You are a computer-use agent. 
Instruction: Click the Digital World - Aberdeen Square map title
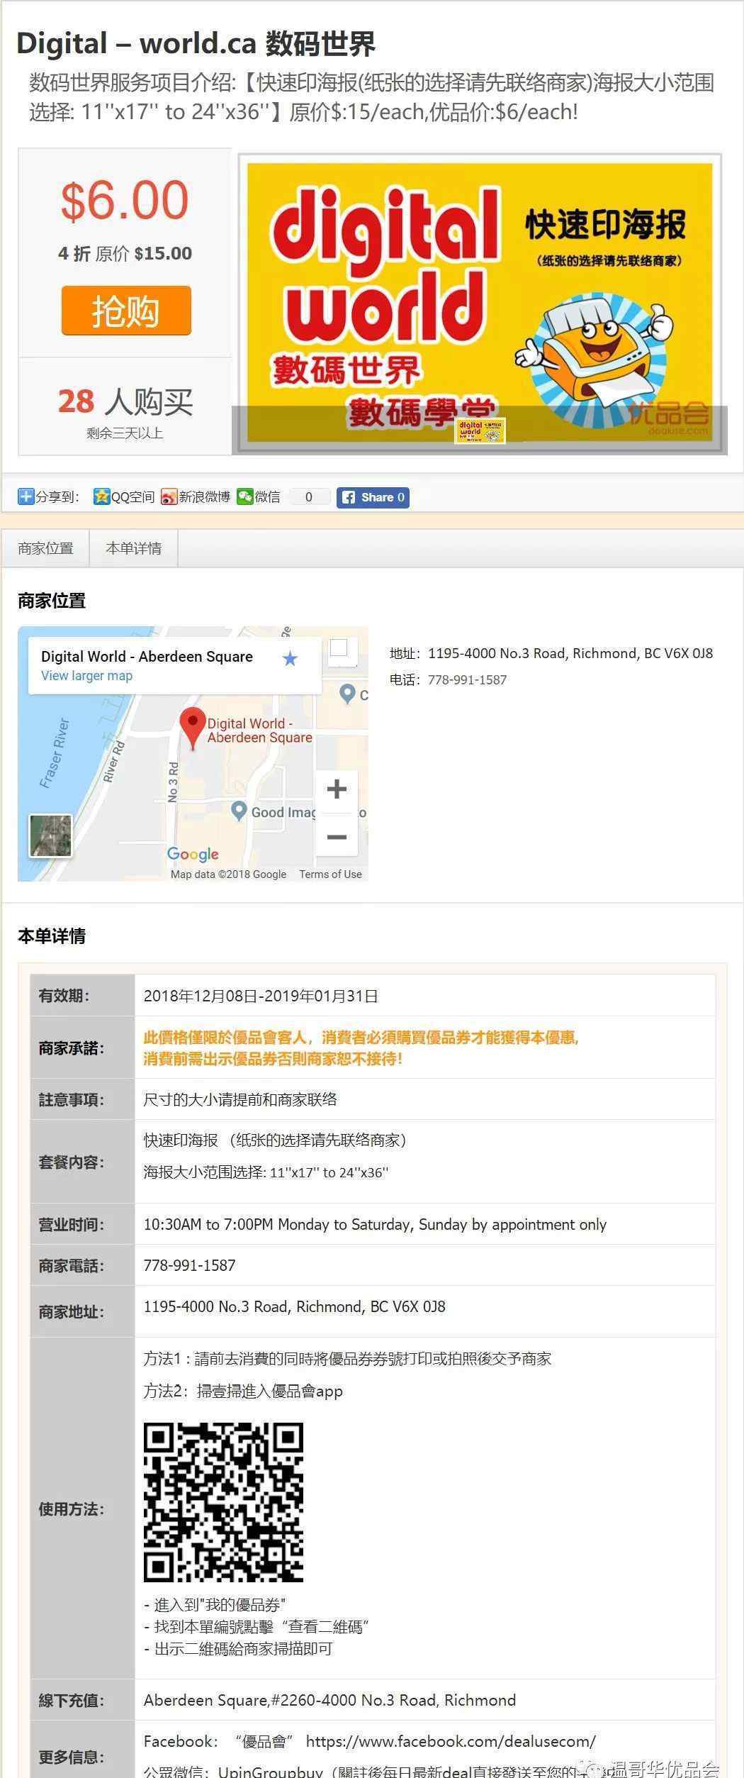[147, 657]
